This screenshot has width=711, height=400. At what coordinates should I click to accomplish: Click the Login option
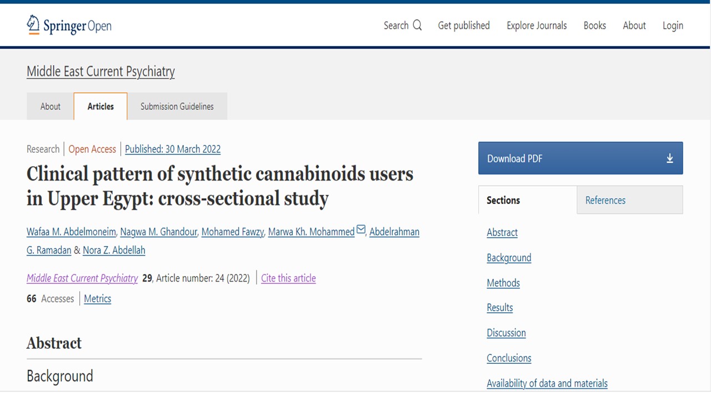pyautogui.click(x=673, y=25)
